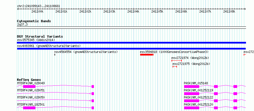254x111 pixels.
Task: Select the PASK|NM_001252120 transcript label
Action: [198, 104]
